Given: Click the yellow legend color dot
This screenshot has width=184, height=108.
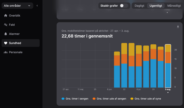Looking at the screenshot, I should (132, 99).
